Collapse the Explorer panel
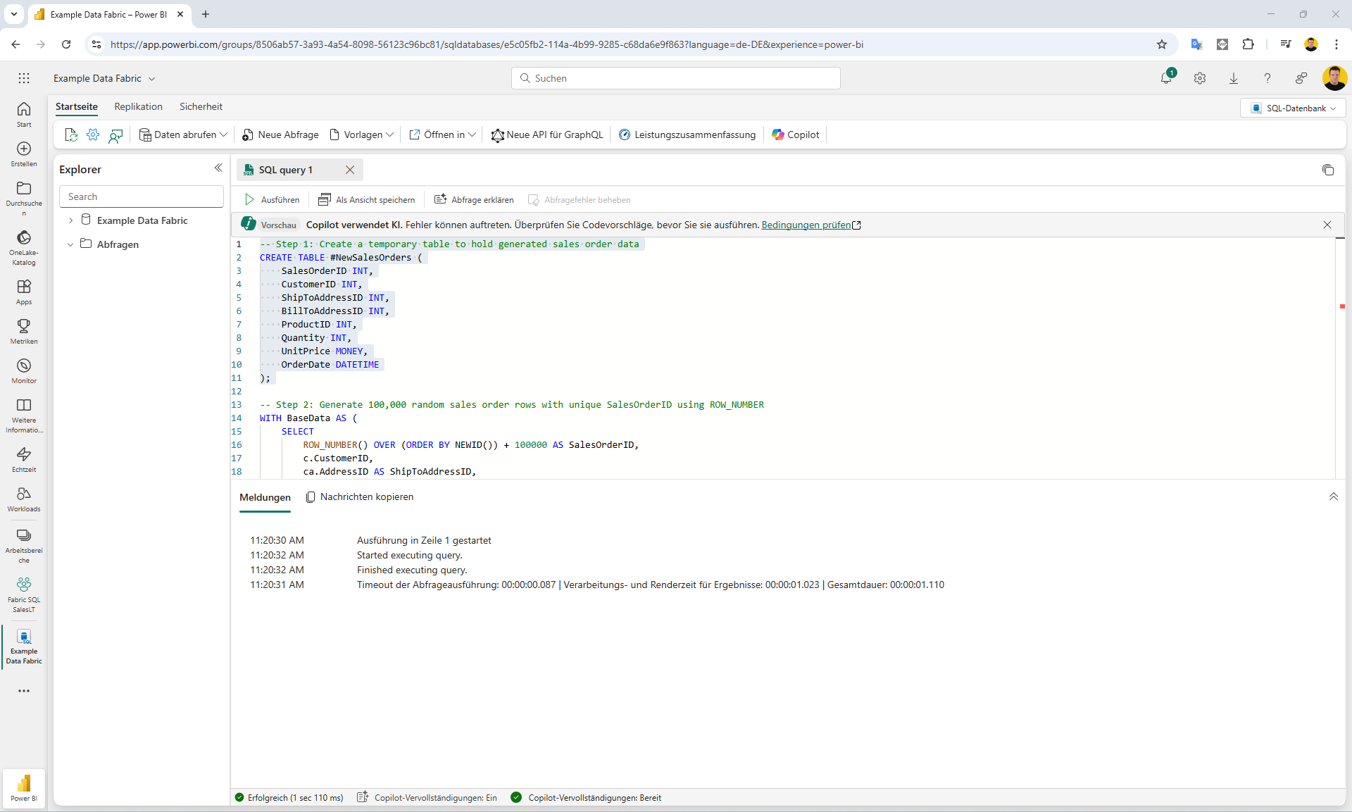The width and height of the screenshot is (1352, 812). pos(218,168)
